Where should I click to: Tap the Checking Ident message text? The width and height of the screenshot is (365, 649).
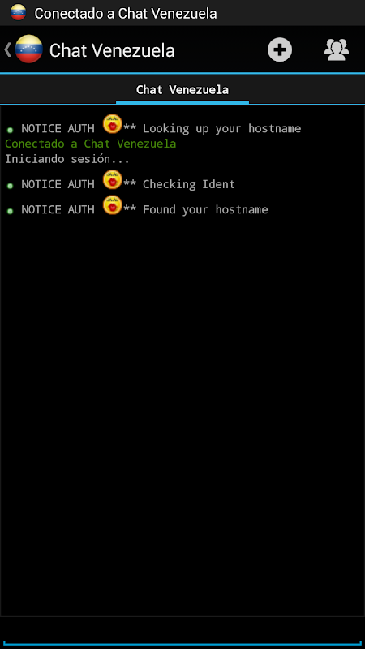[189, 184]
